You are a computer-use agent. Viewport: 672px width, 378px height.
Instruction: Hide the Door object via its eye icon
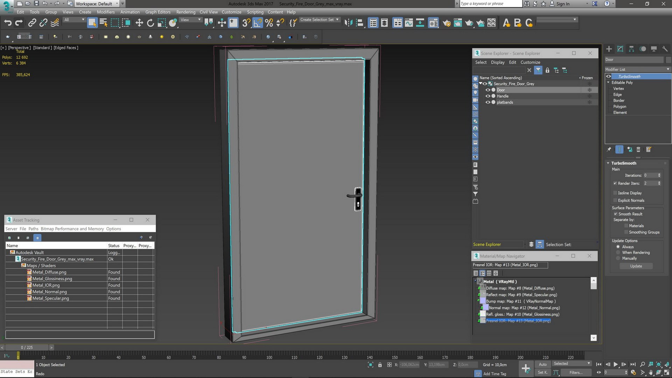point(488,90)
